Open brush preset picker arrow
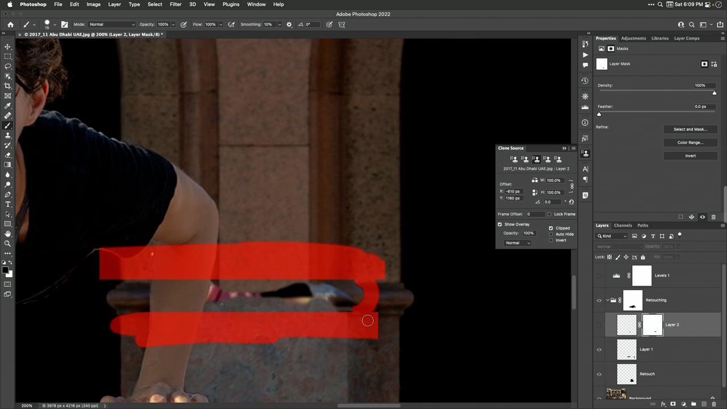Image resolution: width=727 pixels, height=409 pixels. click(55, 25)
